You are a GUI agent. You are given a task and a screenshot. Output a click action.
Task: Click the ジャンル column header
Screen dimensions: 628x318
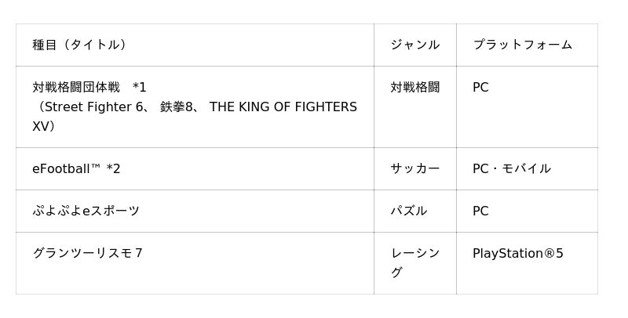(x=414, y=45)
